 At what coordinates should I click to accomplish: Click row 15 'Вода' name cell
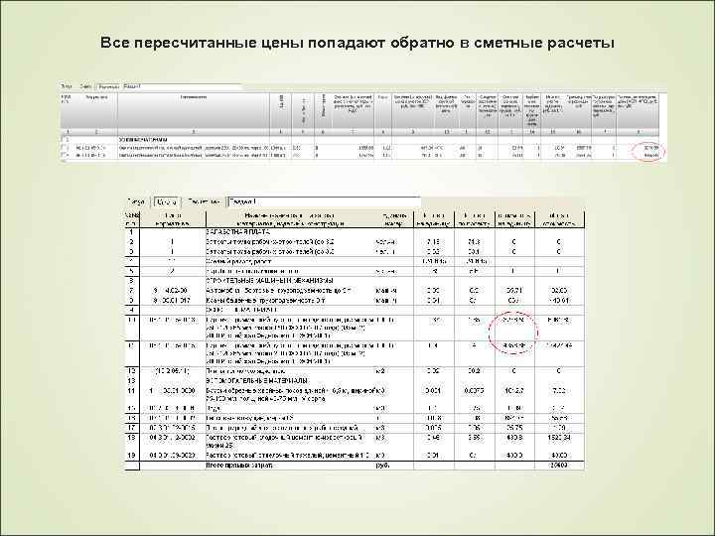click(214, 408)
